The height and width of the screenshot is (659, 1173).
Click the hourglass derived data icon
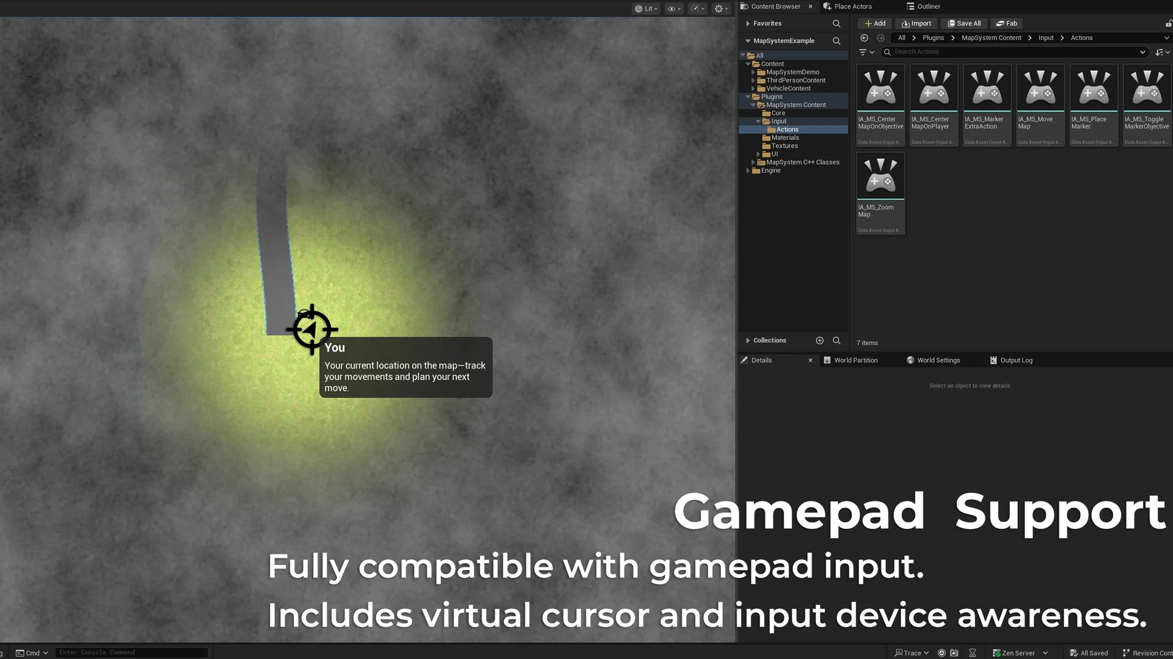973,653
